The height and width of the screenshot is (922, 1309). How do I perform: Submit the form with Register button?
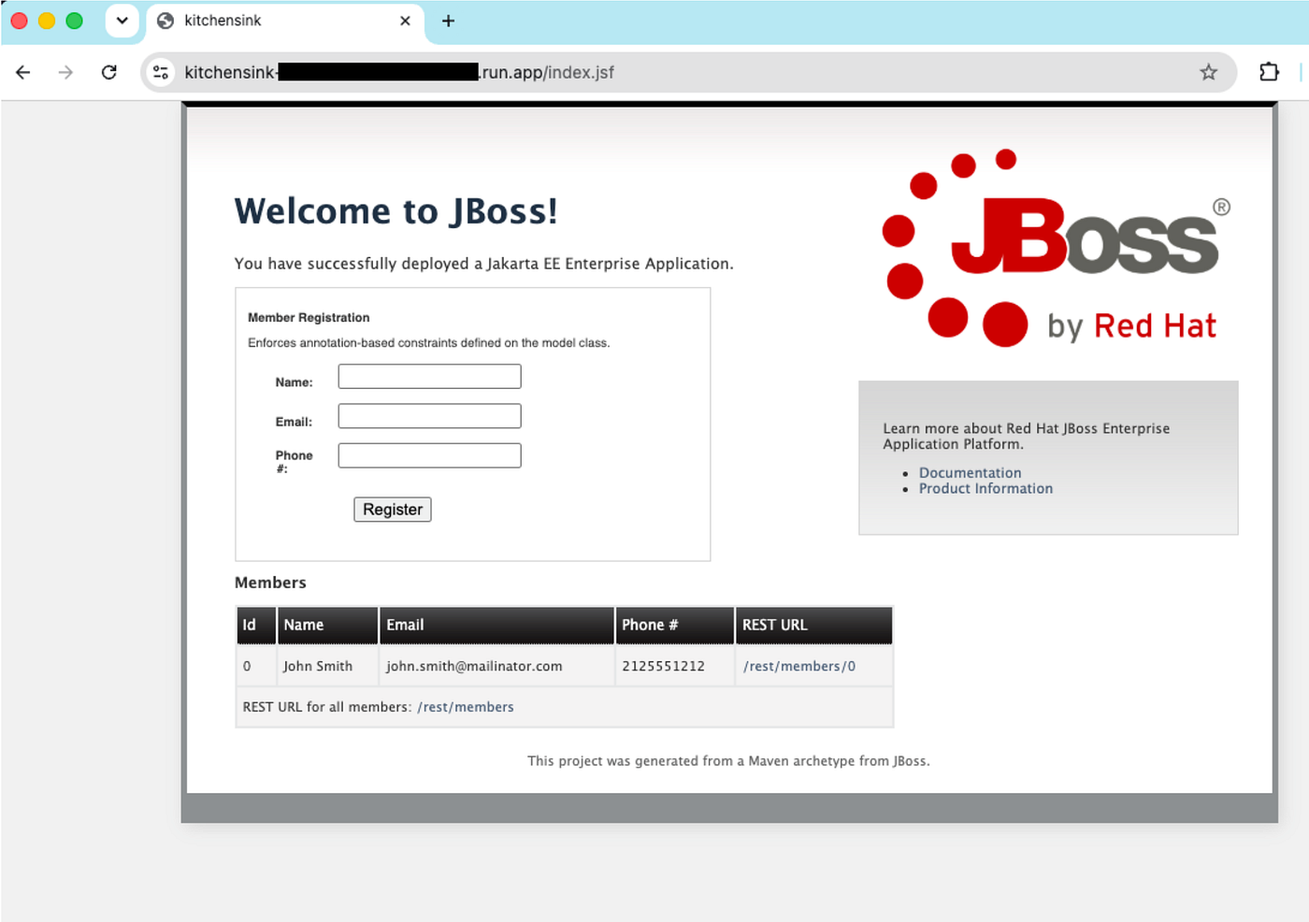[393, 510]
